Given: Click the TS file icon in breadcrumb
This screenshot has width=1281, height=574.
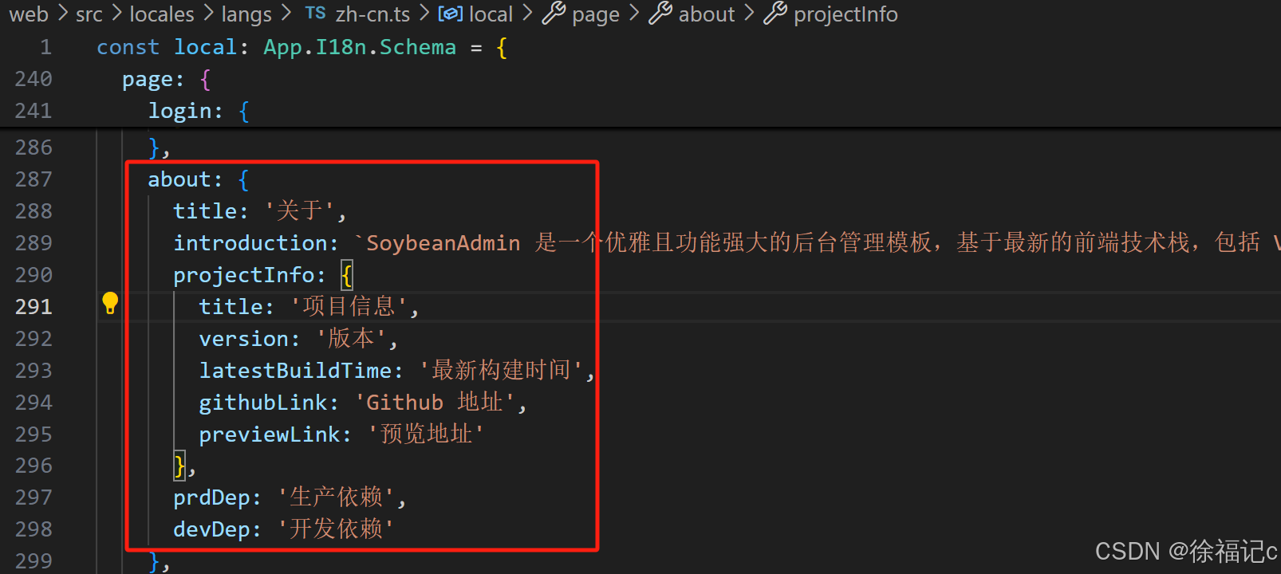Looking at the screenshot, I should pos(315,14).
